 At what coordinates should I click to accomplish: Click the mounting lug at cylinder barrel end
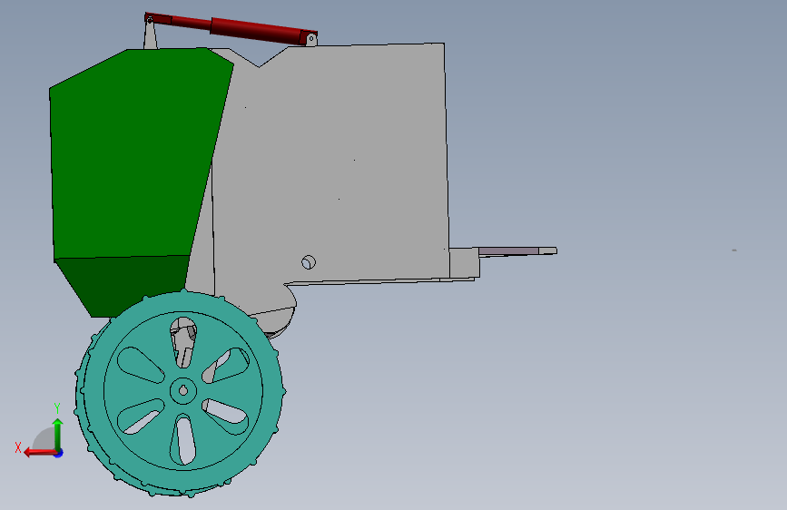311,39
